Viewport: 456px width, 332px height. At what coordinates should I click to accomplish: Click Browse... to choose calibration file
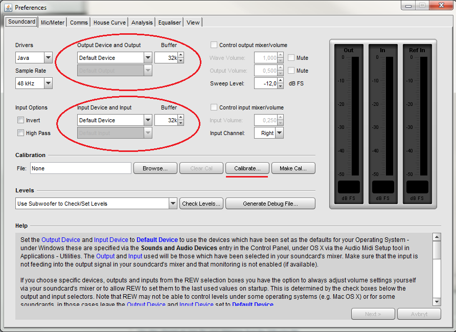(x=155, y=168)
